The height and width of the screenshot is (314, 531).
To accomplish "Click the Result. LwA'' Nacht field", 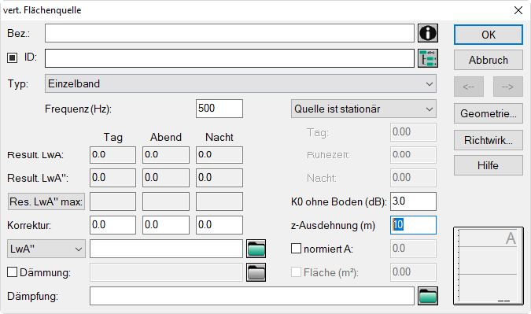I will pyautogui.click(x=219, y=178).
